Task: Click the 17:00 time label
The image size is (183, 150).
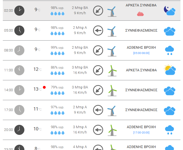Action: 8,110
